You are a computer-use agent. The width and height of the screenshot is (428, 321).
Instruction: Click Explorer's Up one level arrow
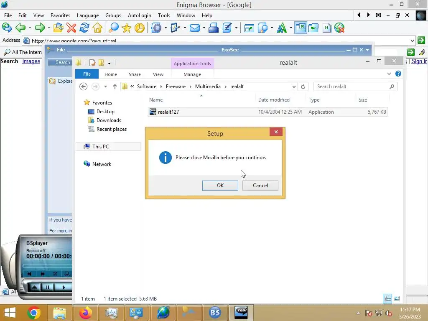[x=115, y=87]
